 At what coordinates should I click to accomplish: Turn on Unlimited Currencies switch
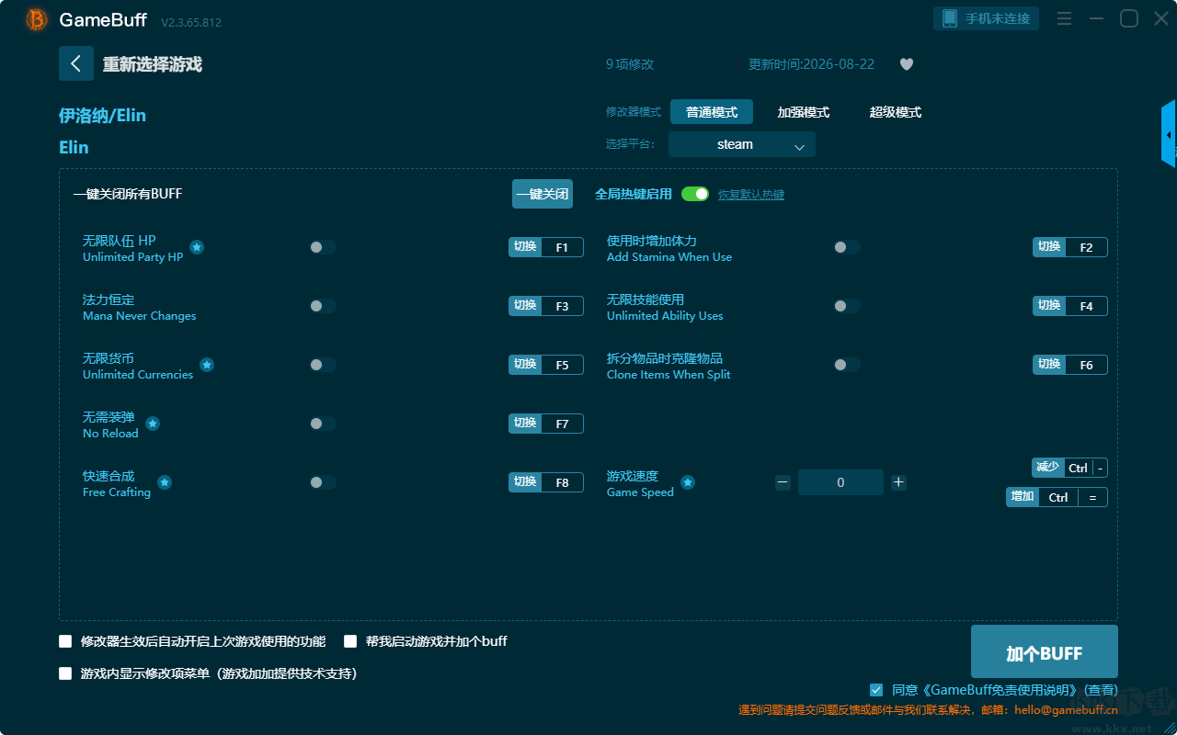pos(323,365)
